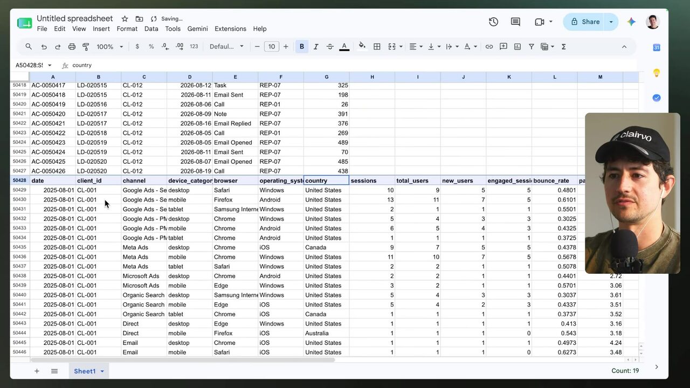The image size is (690, 388).
Task: Format selection as percent
Action: (151, 47)
